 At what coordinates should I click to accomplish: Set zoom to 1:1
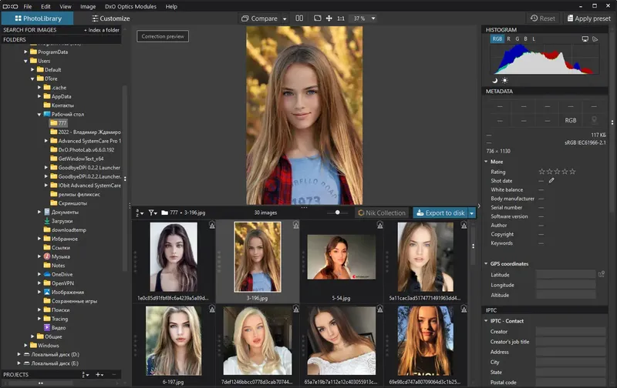pos(341,18)
